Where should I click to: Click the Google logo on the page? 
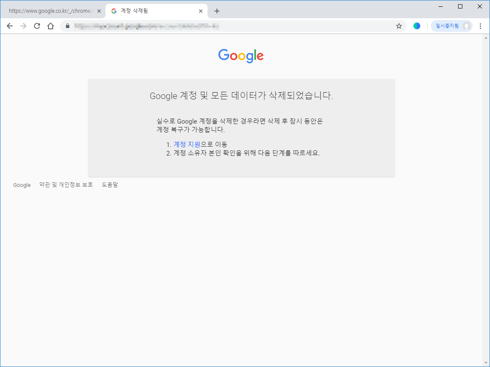coord(241,56)
